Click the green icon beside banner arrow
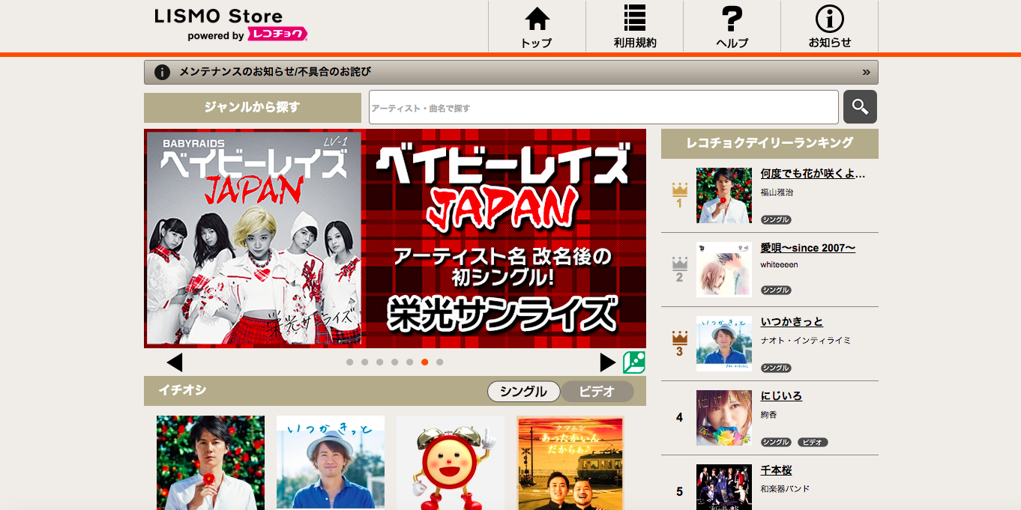 click(x=634, y=362)
